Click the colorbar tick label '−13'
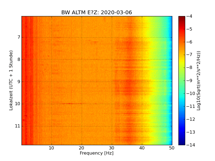Viewport: 215px width, 161px height. click(191, 132)
